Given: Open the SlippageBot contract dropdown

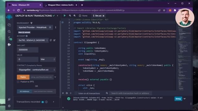Looking at the screenshot, I should [x=37, y=70].
